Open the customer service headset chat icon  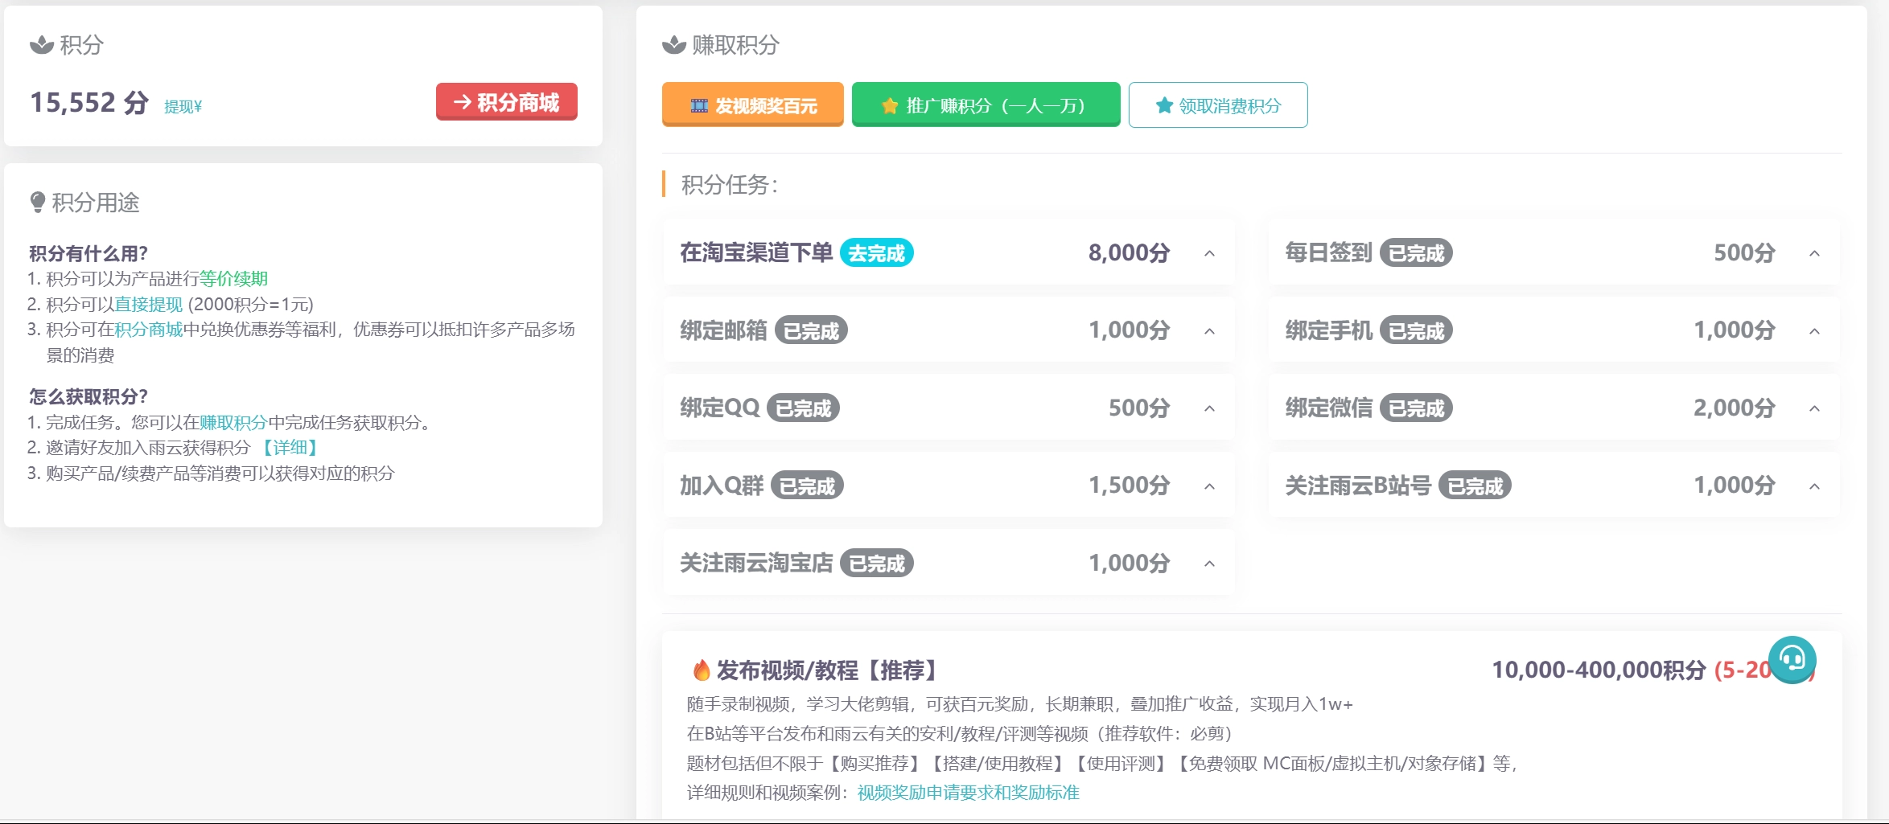pyautogui.click(x=1792, y=659)
